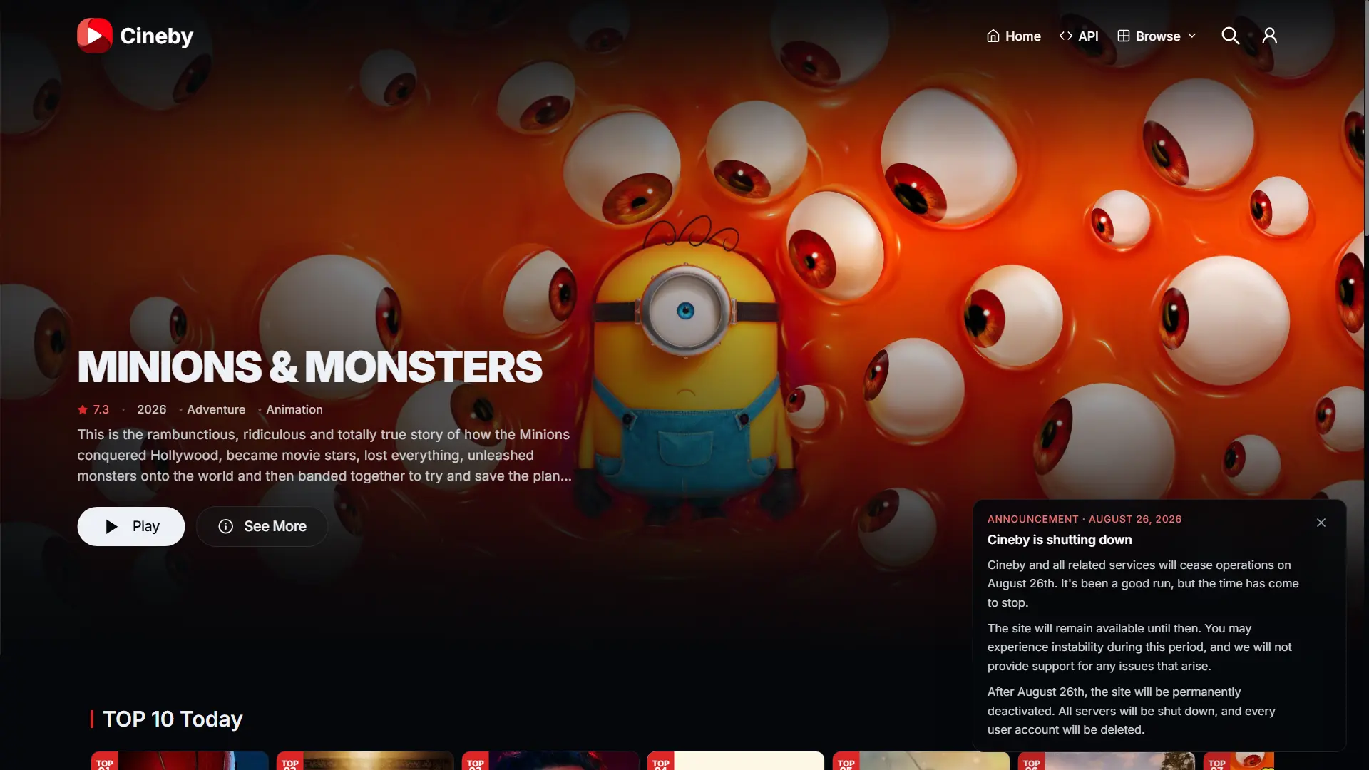Open the search magnifier icon
Image resolution: width=1369 pixels, height=770 pixels.
[1230, 36]
